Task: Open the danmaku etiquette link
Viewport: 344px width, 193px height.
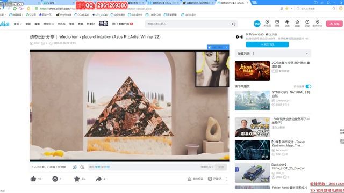Action: [x=207, y=167]
